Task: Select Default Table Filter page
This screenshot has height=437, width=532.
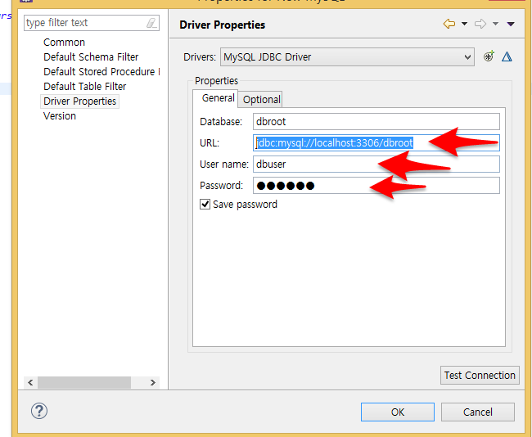Action: tap(85, 86)
